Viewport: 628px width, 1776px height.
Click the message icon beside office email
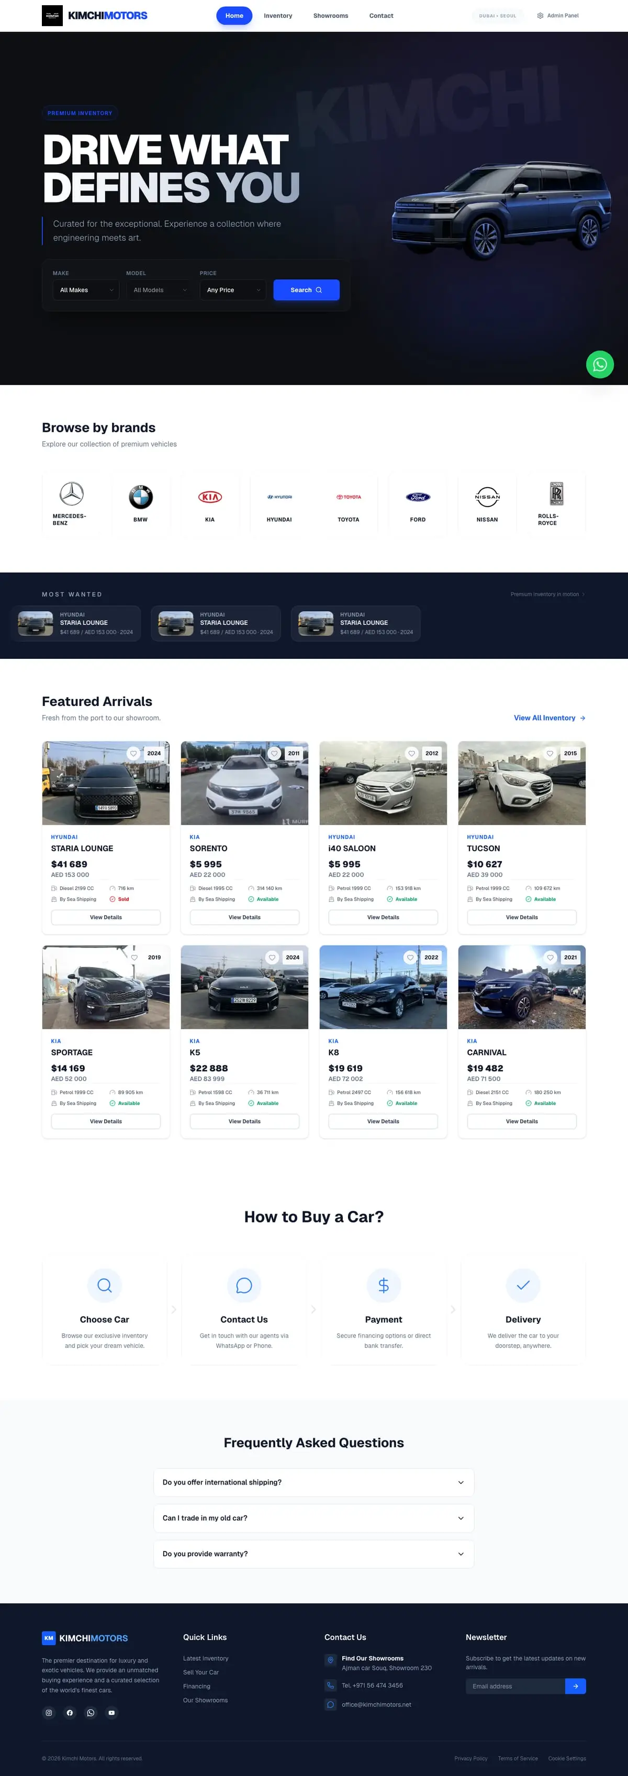[330, 1704]
